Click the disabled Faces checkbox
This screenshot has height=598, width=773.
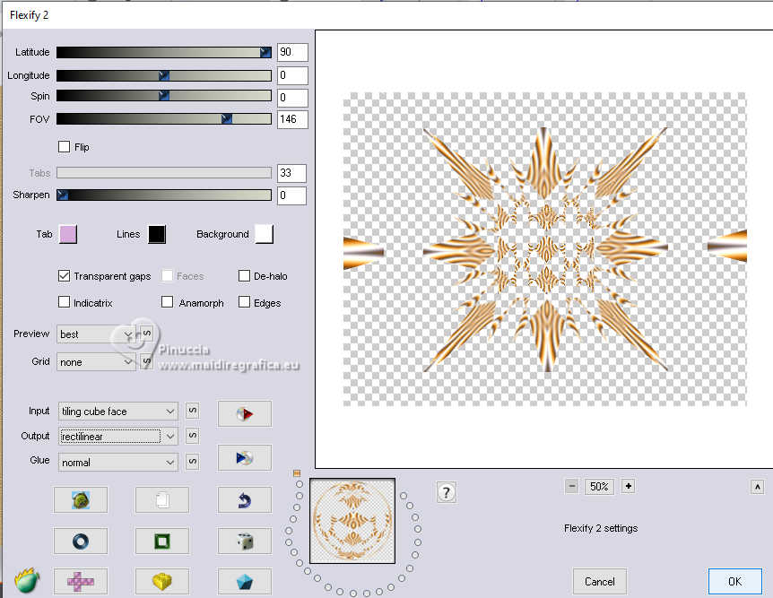(x=167, y=275)
